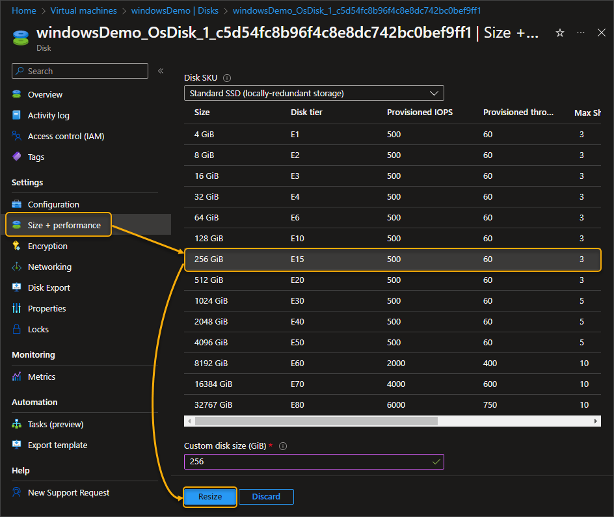
Task: Click the Disk SKU info icon
Action: click(x=227, y=78)
